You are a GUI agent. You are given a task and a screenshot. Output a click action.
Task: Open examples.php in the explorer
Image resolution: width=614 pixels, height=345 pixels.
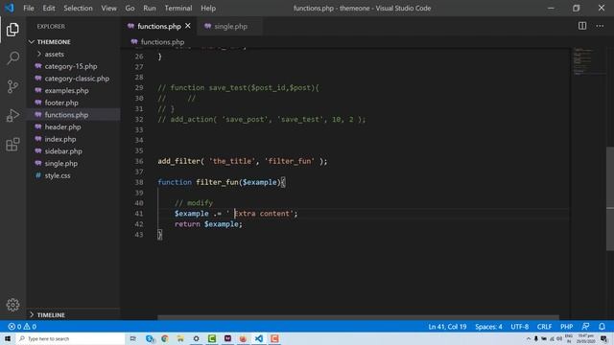tap(66, 90)
